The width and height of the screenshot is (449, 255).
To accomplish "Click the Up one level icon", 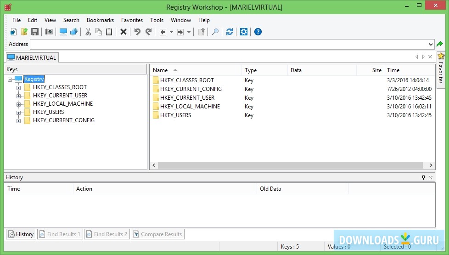I will click(x=201, y=32).
